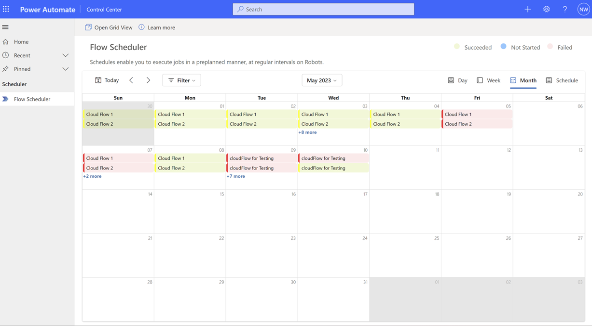Select the Day view icon

tap(450, 80)
